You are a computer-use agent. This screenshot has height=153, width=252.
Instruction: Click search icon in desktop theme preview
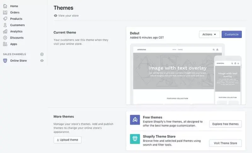[x=214, y=50]
